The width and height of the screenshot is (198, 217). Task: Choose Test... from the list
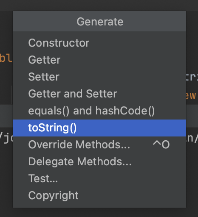click(x=99, y=178)
